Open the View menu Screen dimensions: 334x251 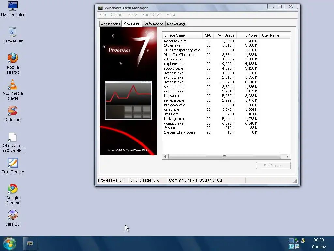pyautogui.click(x=133, y=15)
